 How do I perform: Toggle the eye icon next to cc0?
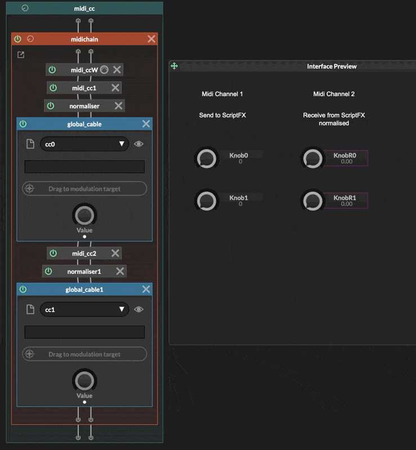click(x=139, y=144)
